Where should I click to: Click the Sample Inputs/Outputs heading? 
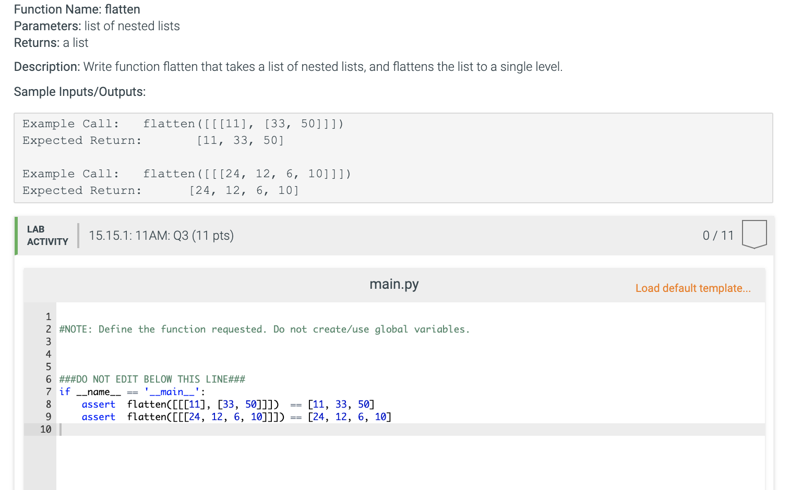tap(79, 92)
